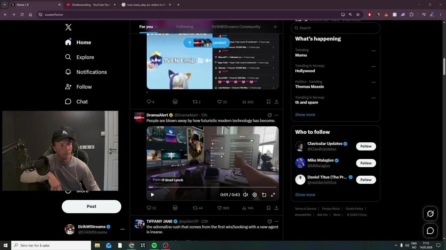Switch to Direktesending YouTube Studio tab

91,5
